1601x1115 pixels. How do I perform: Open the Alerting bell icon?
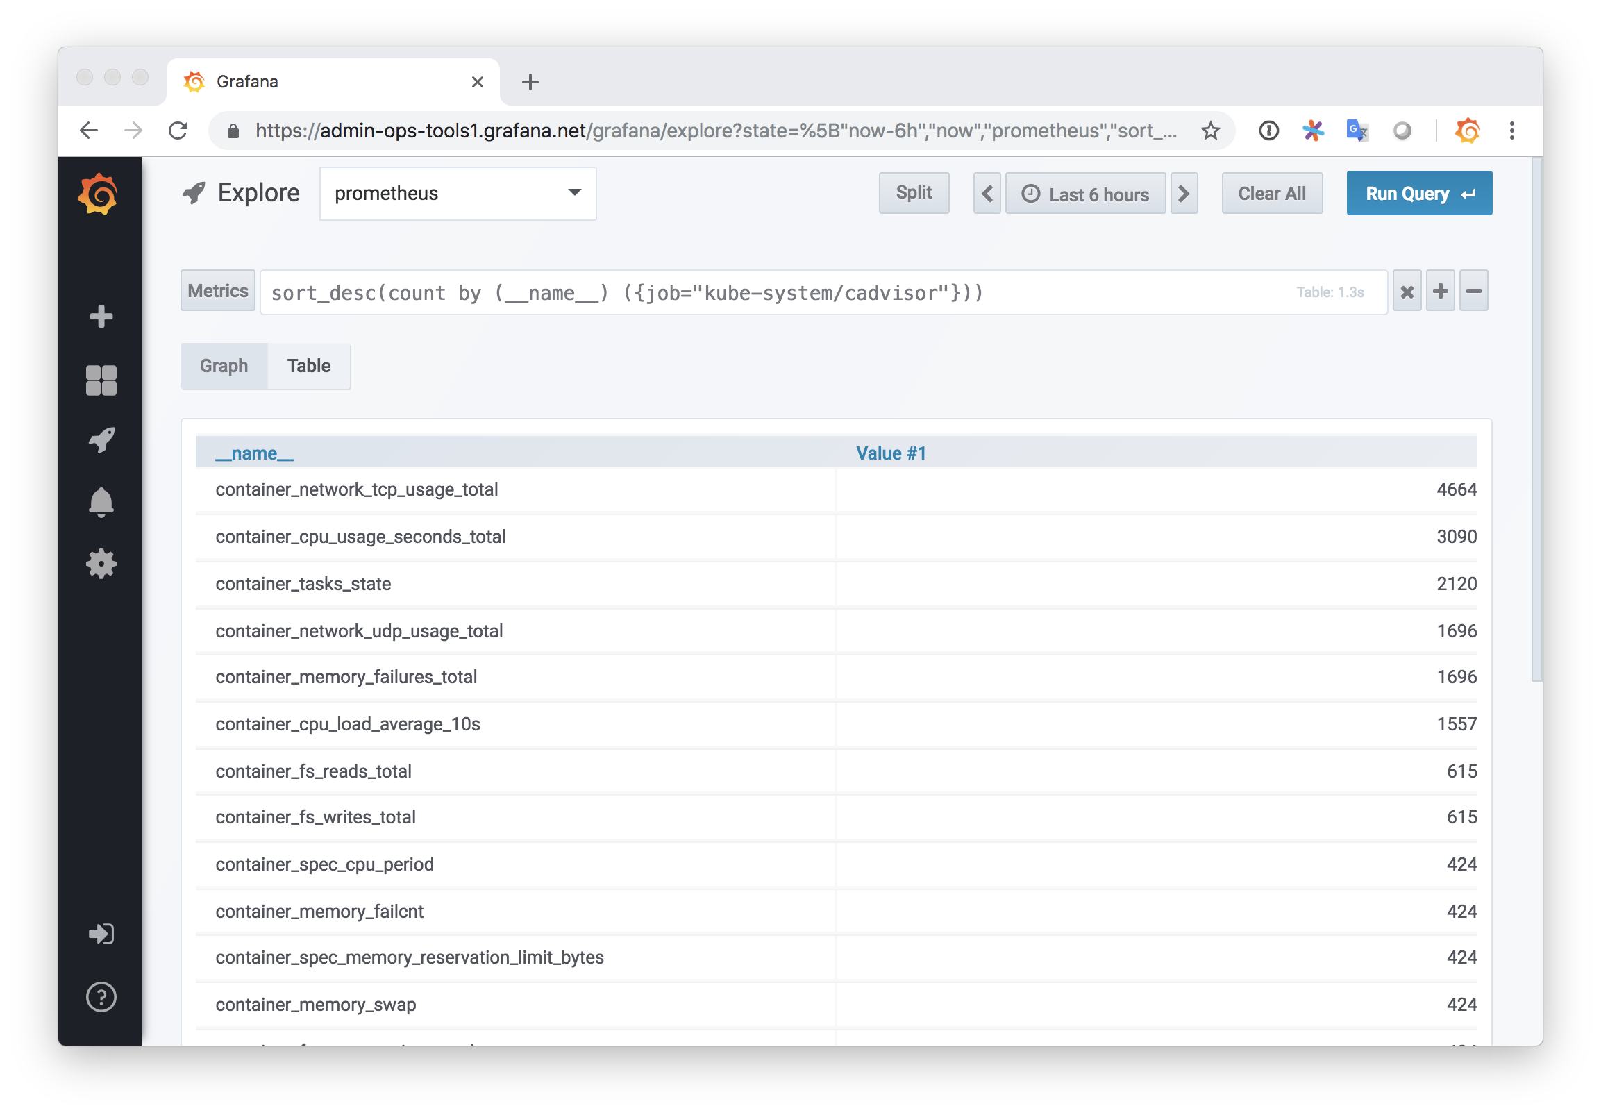pos(101,502)
